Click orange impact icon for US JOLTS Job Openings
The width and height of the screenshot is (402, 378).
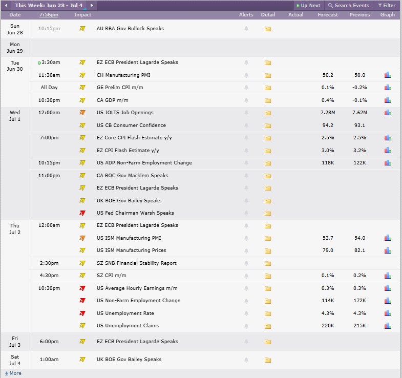coord(82,113)
